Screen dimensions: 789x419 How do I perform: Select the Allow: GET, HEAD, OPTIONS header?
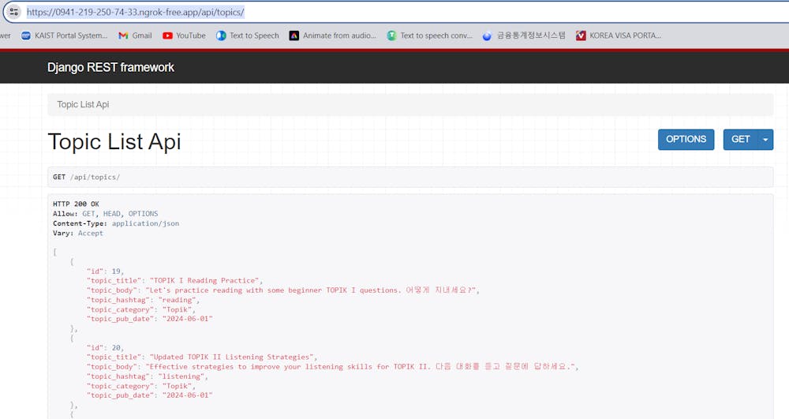tap(106, 214)
